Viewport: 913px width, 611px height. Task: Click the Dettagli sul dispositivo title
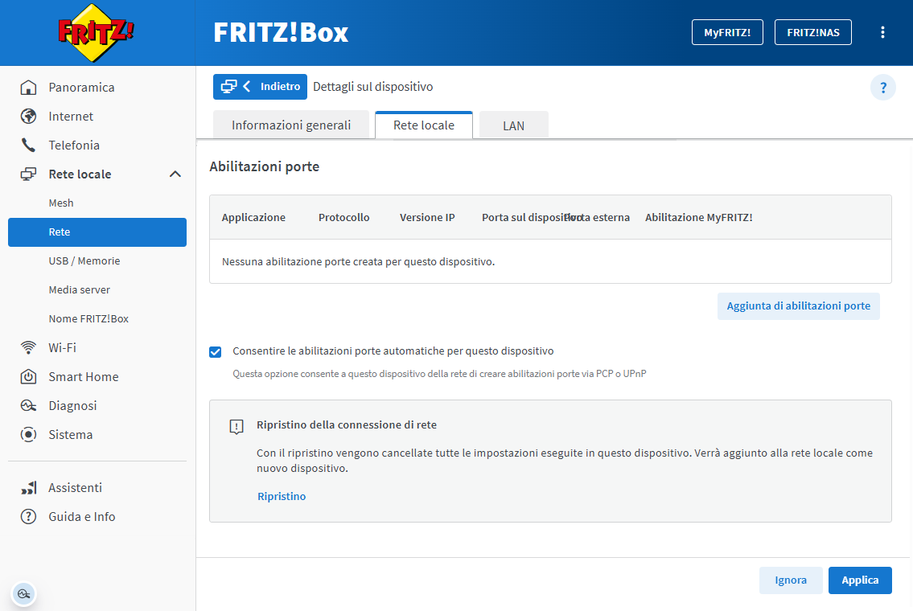(372, 87)
